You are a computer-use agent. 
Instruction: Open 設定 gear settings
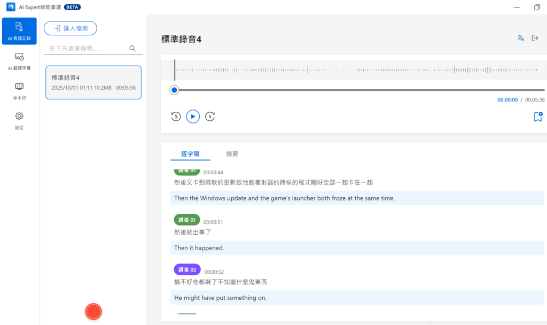[19, 120]
